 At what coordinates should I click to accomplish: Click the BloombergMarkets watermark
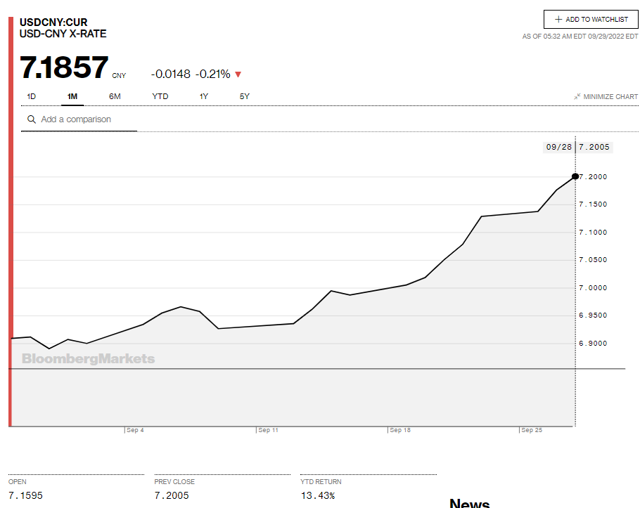click(x=88, y=359)
